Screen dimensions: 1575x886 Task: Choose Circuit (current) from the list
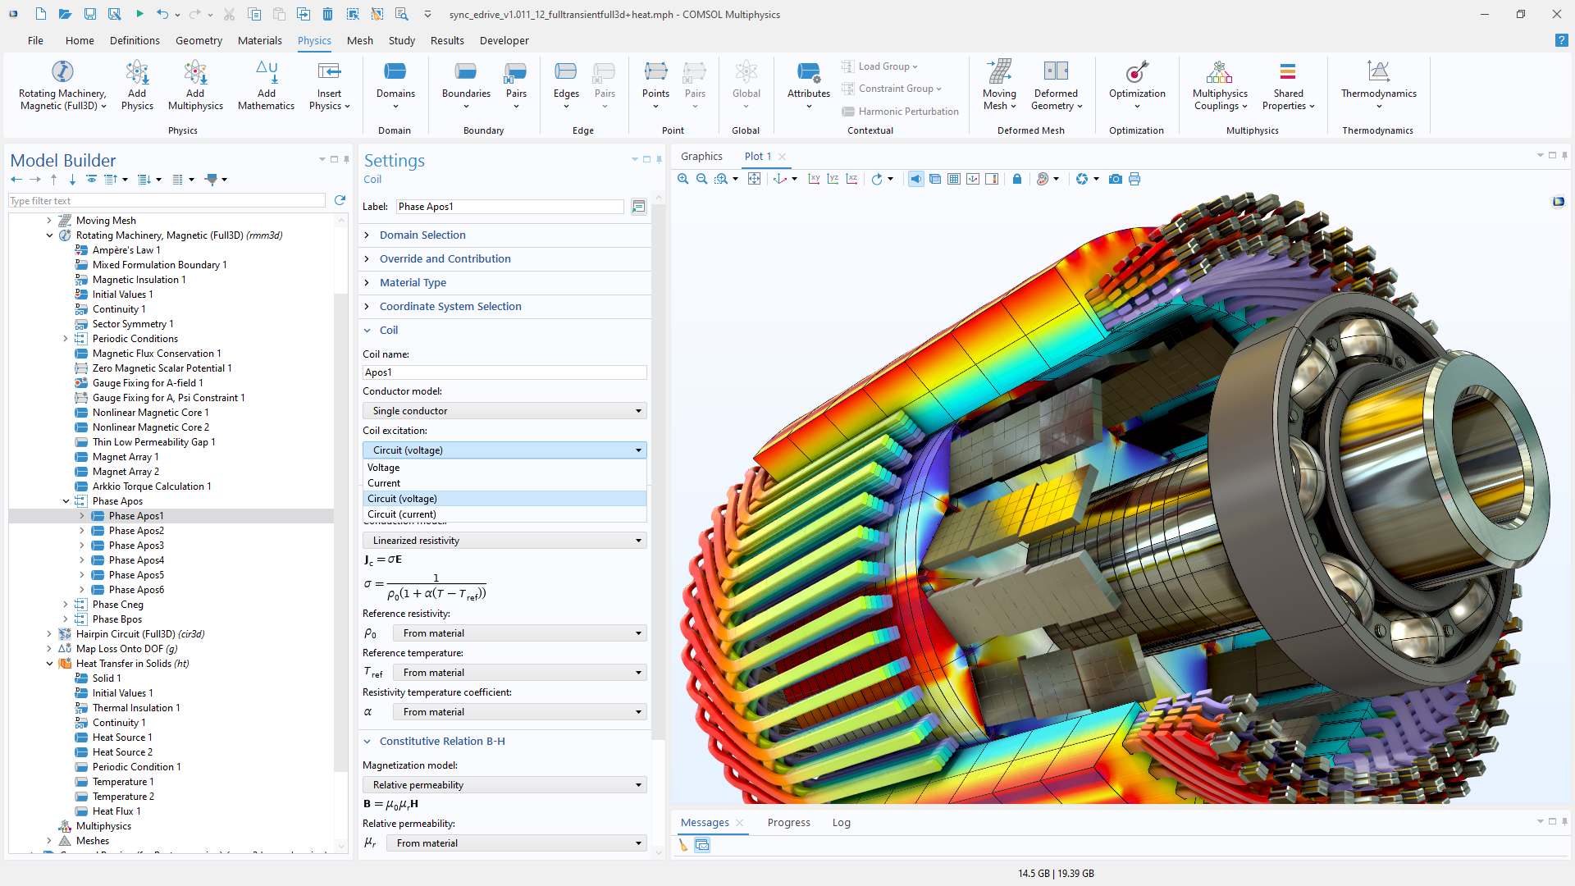tap(402, 514)
